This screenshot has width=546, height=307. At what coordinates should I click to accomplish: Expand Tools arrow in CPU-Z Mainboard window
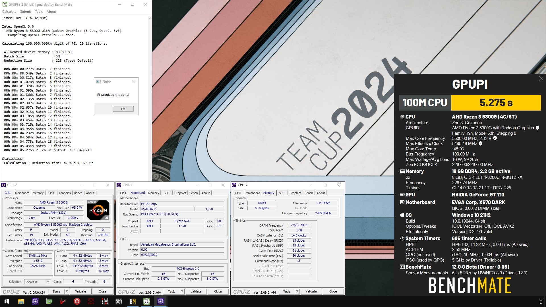tap(182, 291)
